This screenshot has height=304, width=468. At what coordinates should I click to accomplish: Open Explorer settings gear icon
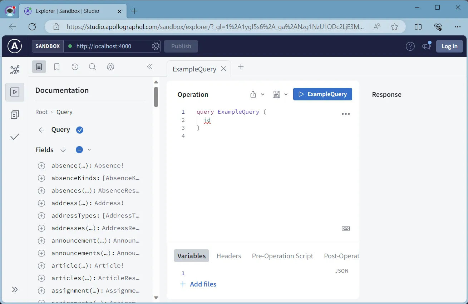point(110,67)
